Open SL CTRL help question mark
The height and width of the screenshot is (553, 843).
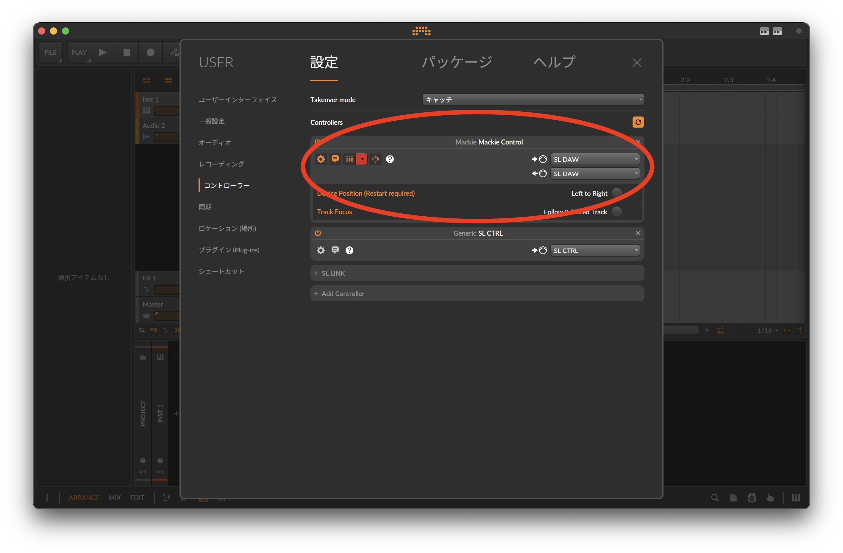(349, 250)
